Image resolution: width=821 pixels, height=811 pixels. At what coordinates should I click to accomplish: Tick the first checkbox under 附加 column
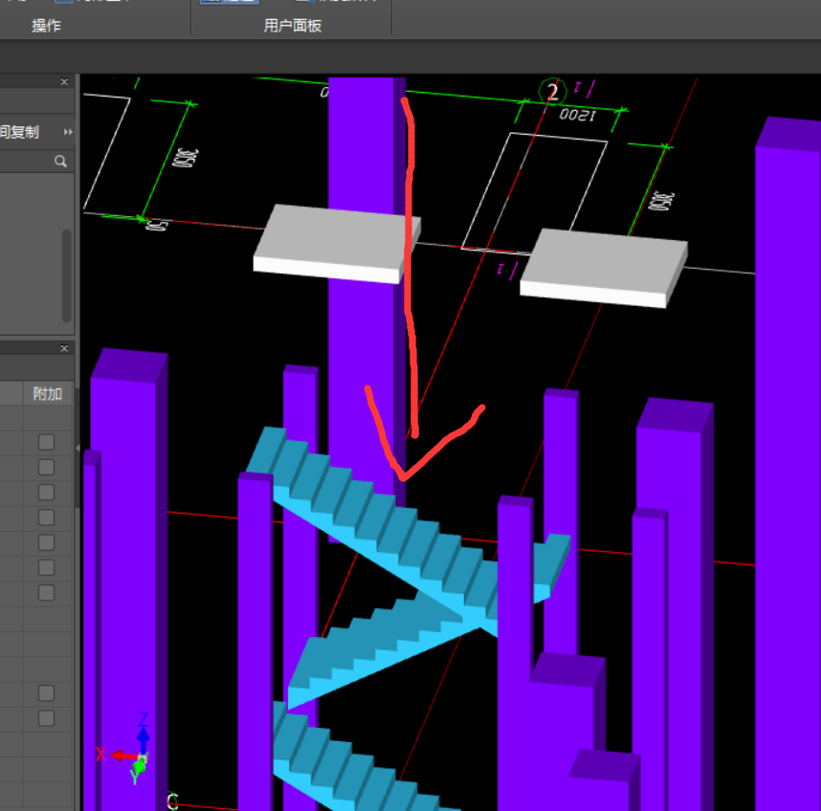pos(47,442)
